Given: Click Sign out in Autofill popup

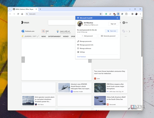Looking at the screenshot, I should coord(113,24).
